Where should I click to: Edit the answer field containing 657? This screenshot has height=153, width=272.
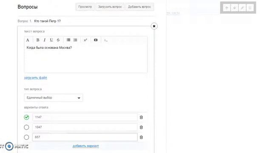(85, 137)
